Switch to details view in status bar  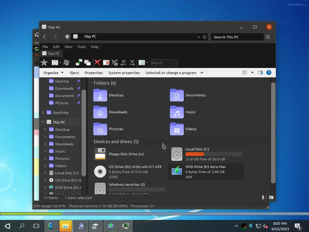[x=264, y=198]
